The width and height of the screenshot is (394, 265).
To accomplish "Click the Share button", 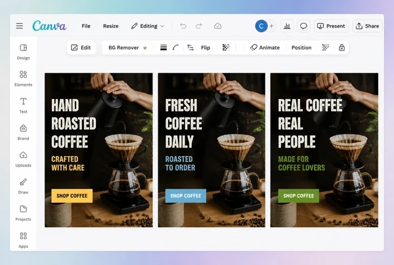I will pos(367,26).
